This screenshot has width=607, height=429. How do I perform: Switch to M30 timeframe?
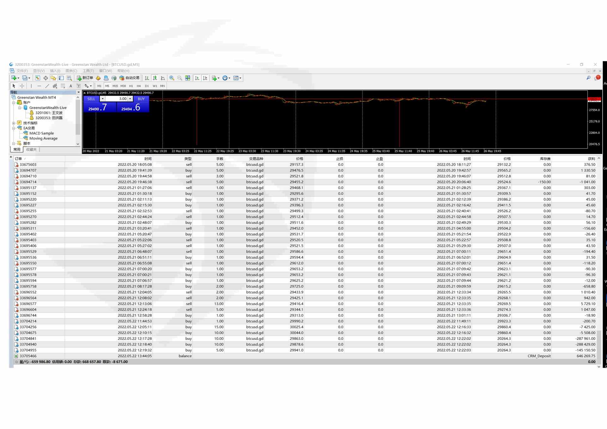click(123, 86)
